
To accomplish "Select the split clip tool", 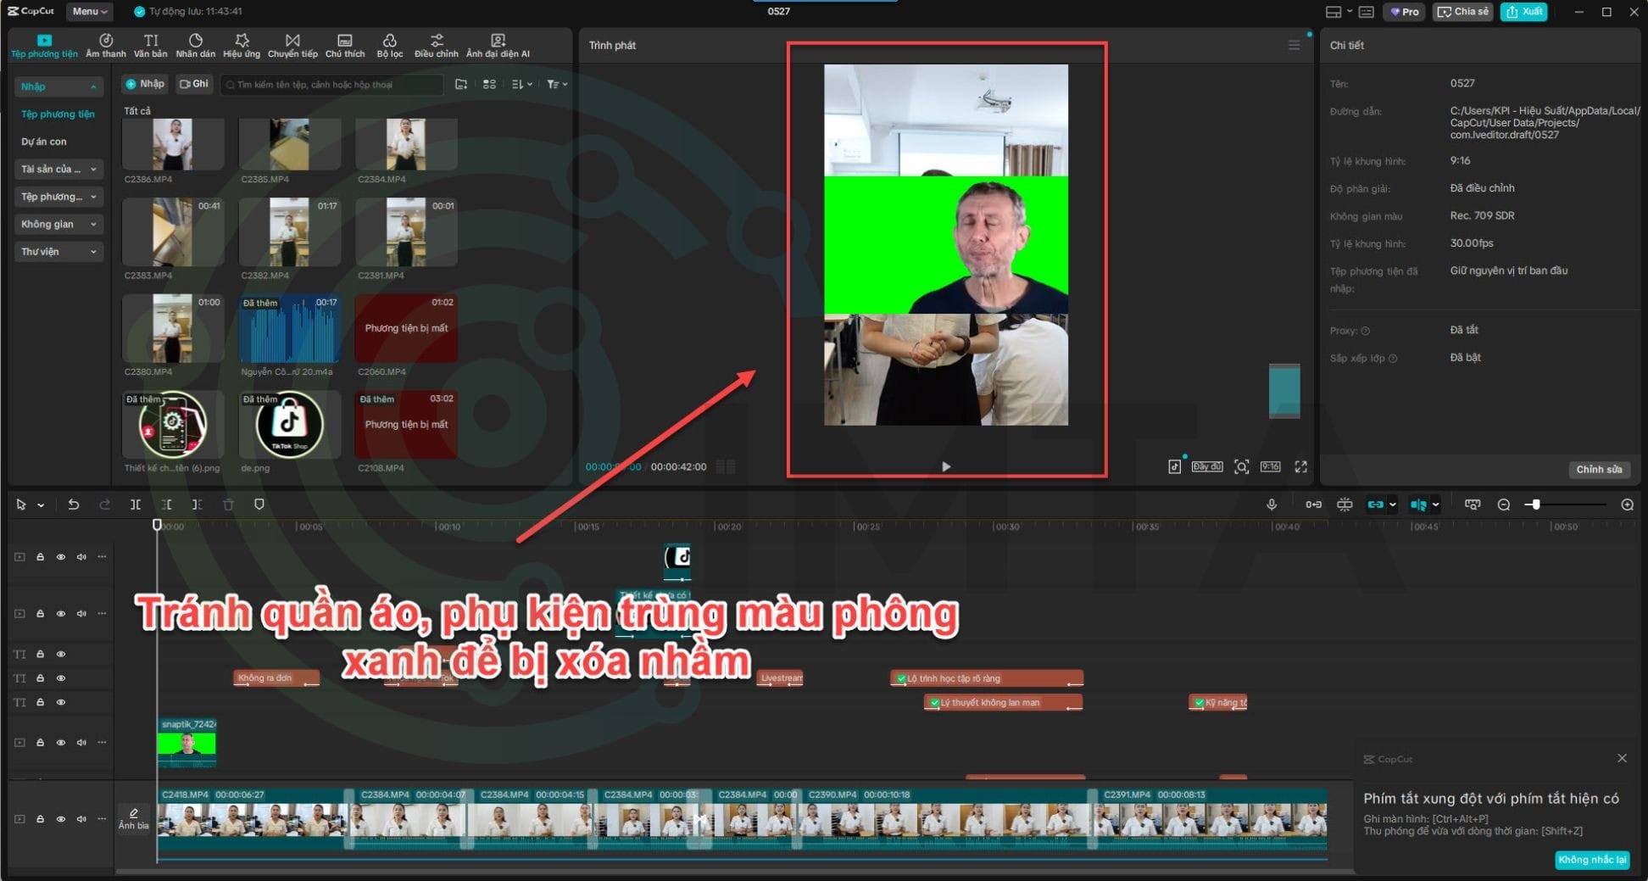I will (x=136, y=505).
